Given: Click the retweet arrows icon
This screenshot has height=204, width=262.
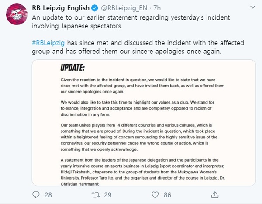Looking at the screenshot, I should click(96, 195).
